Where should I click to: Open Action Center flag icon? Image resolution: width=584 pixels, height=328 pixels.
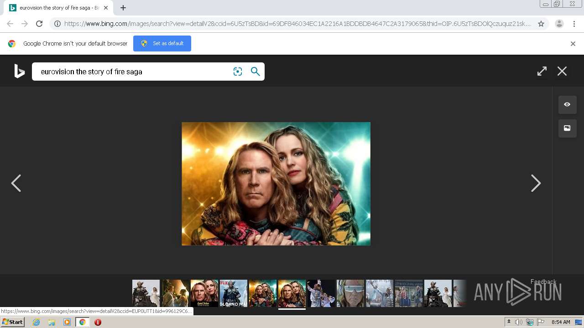(541, 322)
